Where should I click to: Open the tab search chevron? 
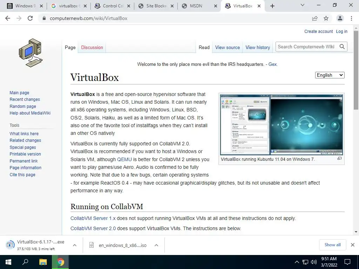click(303, 5)
